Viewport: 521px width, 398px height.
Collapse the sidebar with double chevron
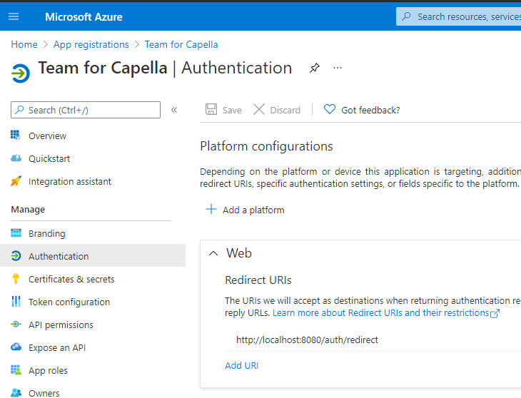[x=174, y=110]
